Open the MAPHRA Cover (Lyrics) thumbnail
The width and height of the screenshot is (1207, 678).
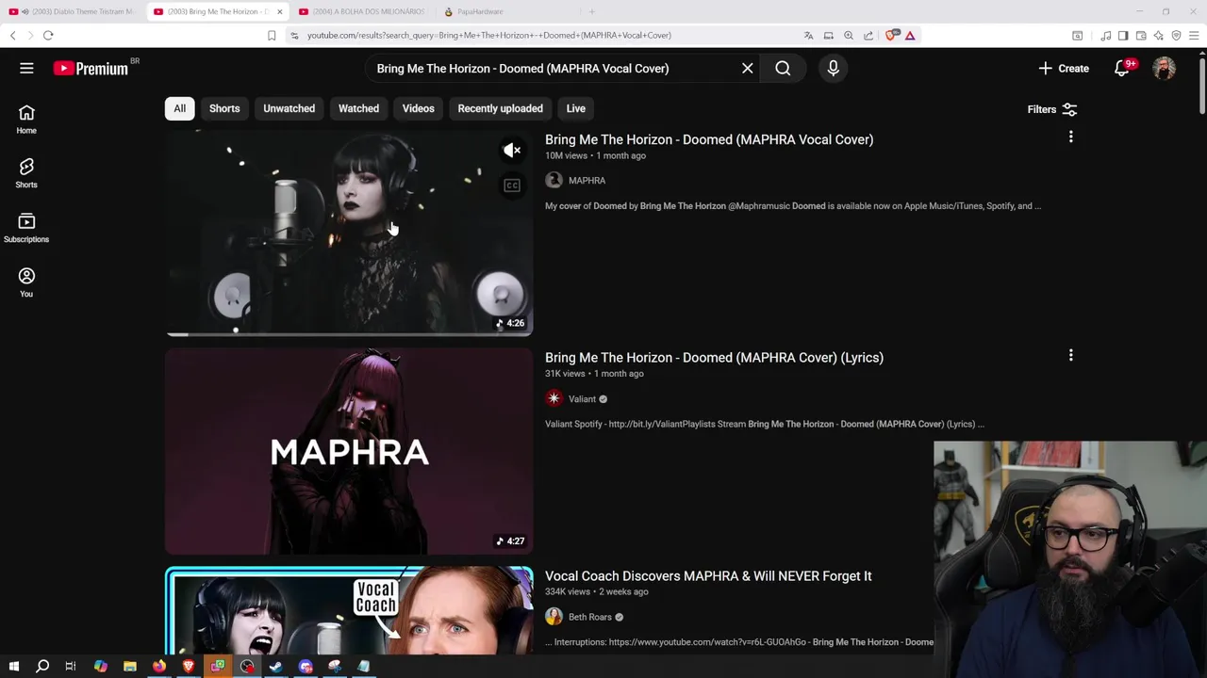pyautogui.click(x=349, y=451)
